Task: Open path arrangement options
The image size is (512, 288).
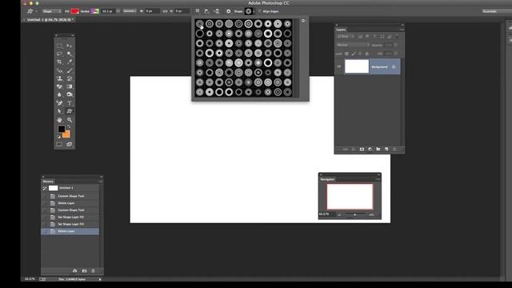Action: (x=217, y=11)
